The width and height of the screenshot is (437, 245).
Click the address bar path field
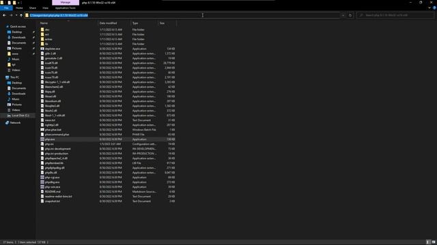182,15
